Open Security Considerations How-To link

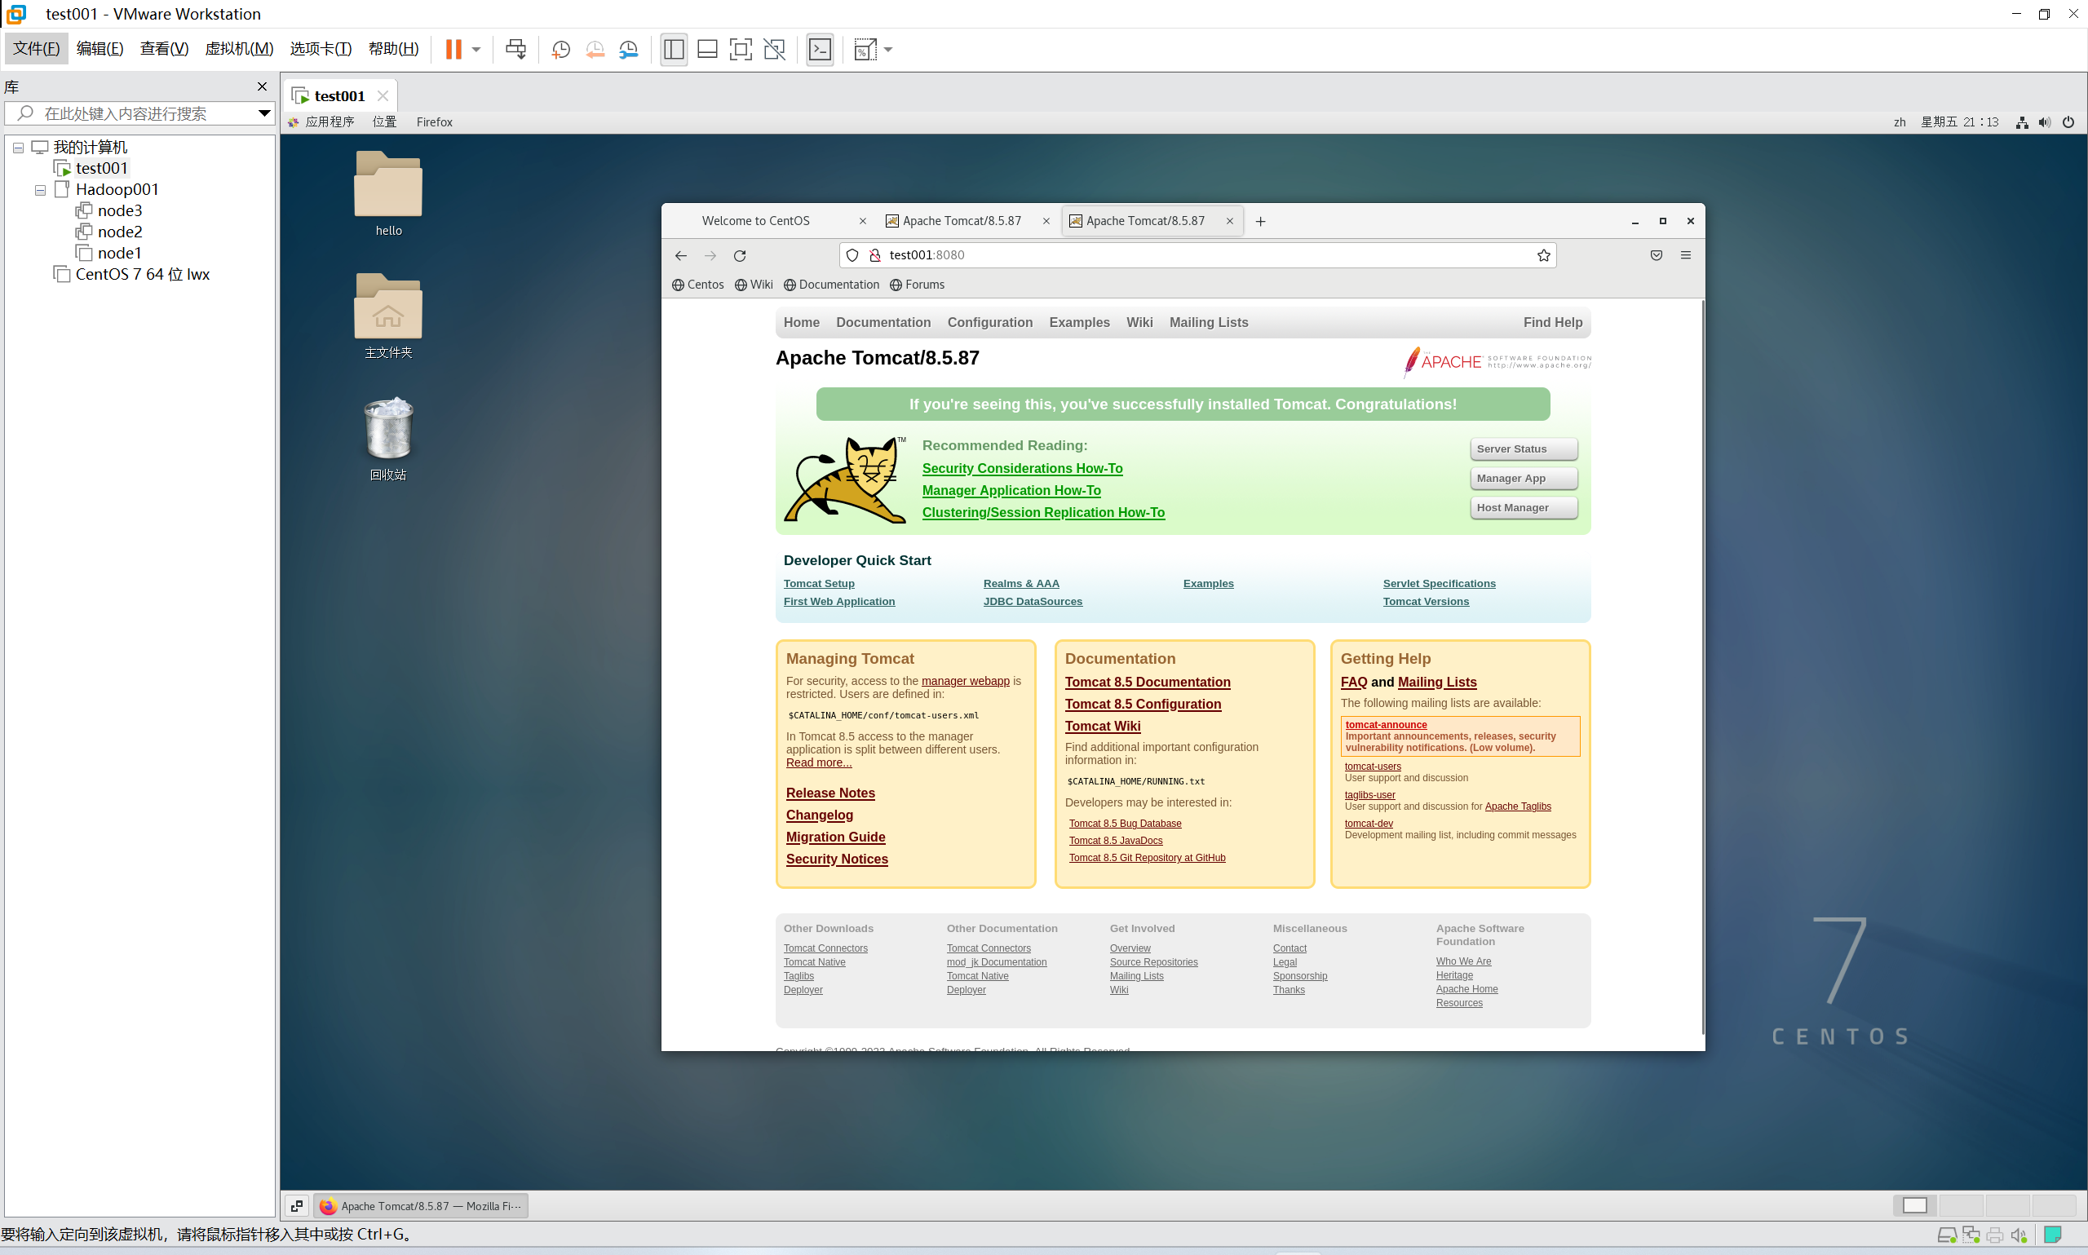1022,469
